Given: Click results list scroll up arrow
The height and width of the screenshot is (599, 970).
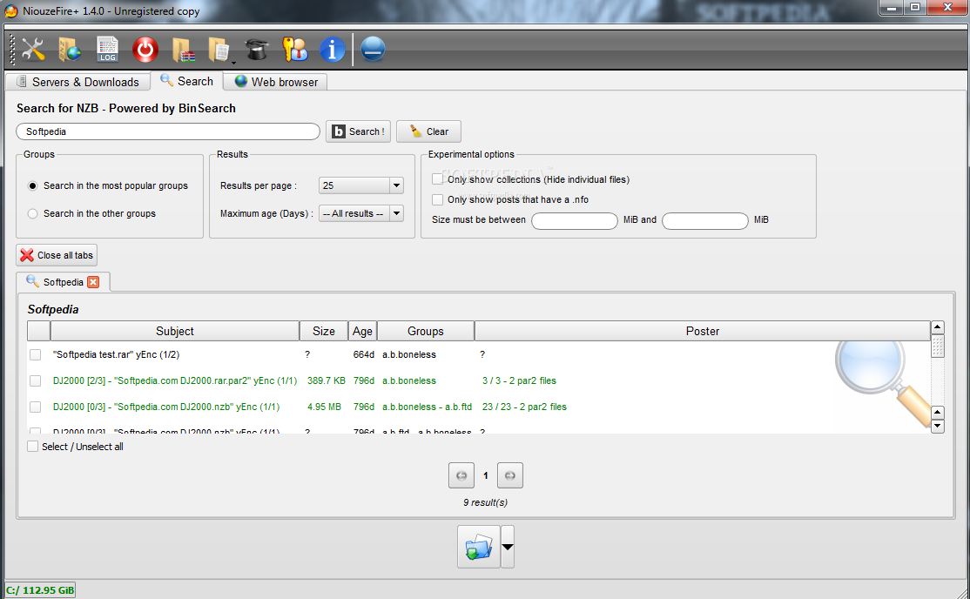Looking at the screenshot, I should 937,328.
